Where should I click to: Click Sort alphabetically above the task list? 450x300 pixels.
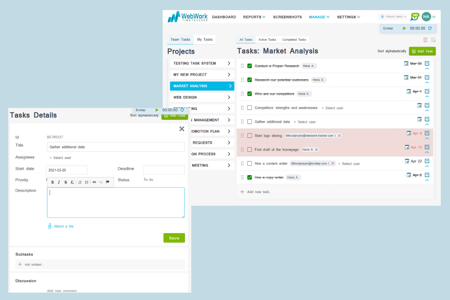tap(391, 51)
